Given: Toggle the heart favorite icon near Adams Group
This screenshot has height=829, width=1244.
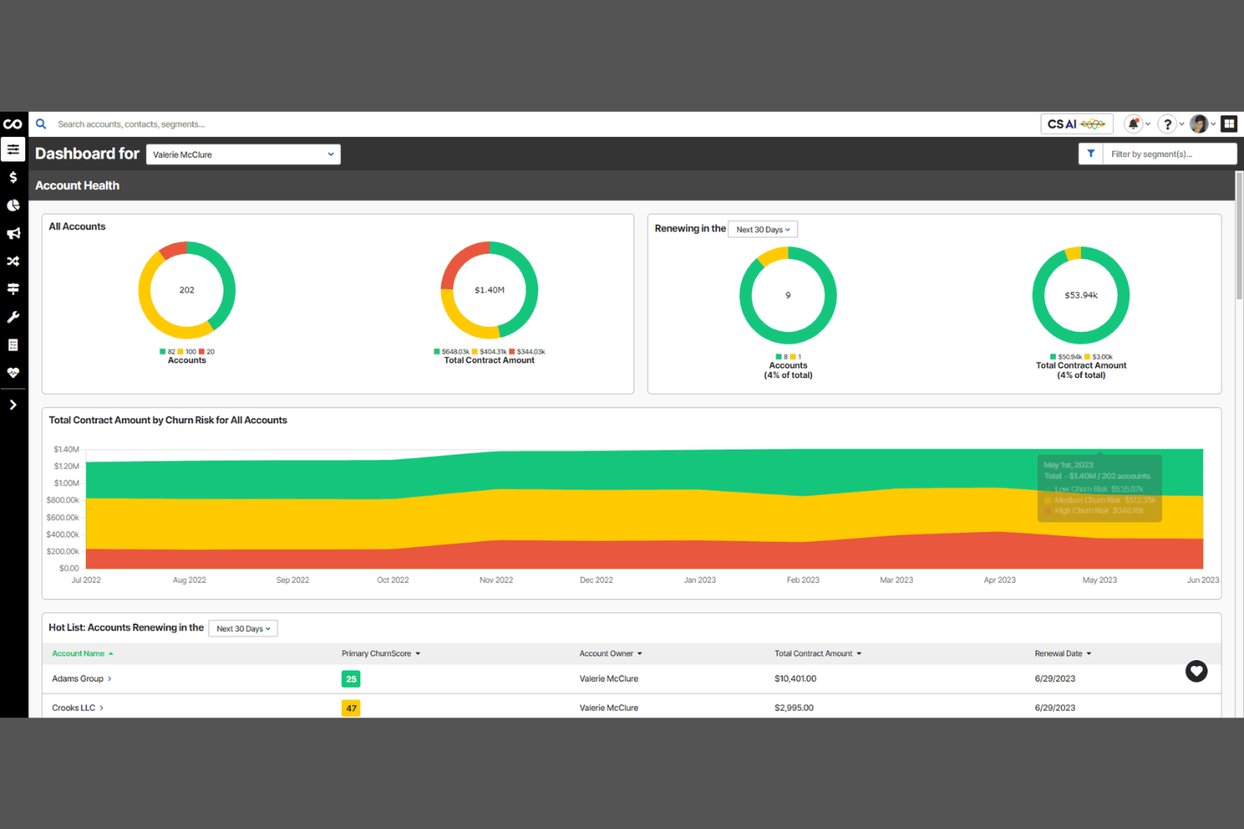Looking at the screenshot, I should (x=1196, y=671).
